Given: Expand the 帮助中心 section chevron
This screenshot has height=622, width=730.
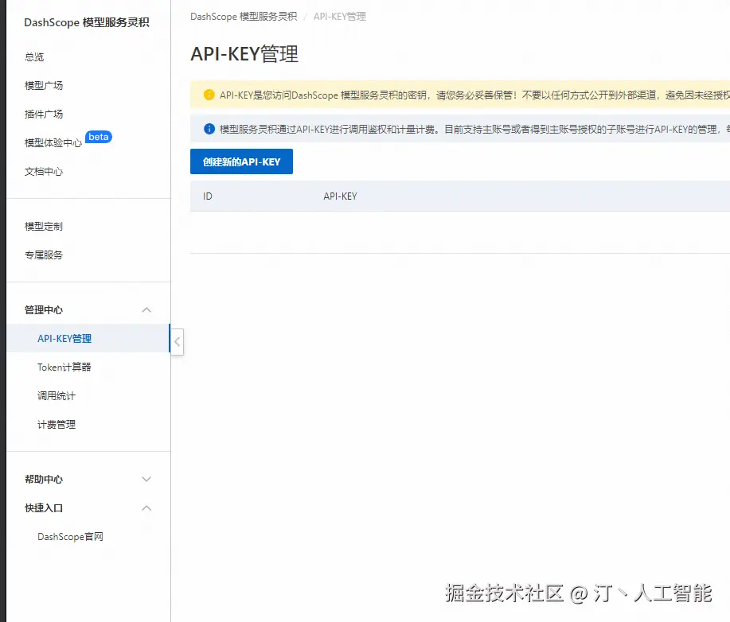Looking at the screenshot, I should (x=146, y=479).
